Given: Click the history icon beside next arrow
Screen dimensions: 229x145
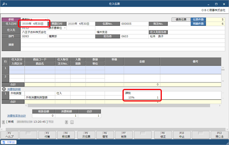Looking at the screenshot, I should point(72,122).
